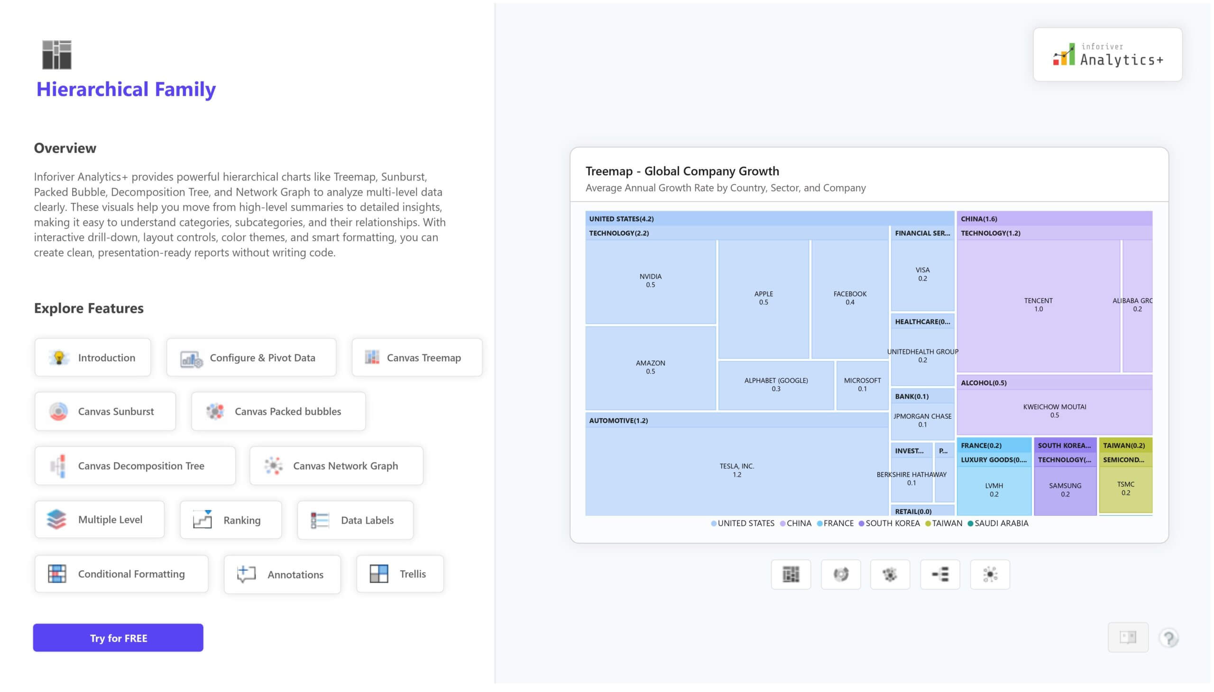Select the Treemap chart type icon below the visual
This screenshot has width=1214, height=692.
click(x=791, y=574)
